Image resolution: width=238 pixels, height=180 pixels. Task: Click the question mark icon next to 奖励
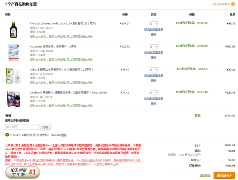tap(198, 160)
